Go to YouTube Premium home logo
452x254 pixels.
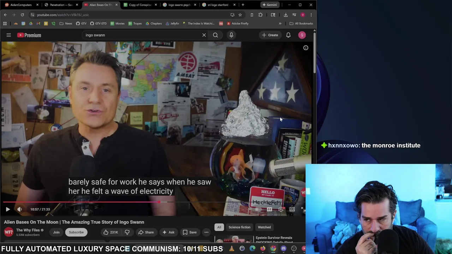29,35
